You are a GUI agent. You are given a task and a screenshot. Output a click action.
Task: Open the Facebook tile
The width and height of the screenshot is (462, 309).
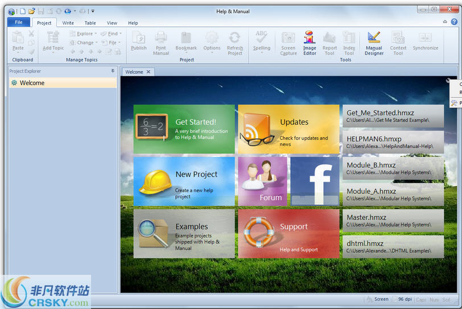pyautogui.click(x=315, y=182)
